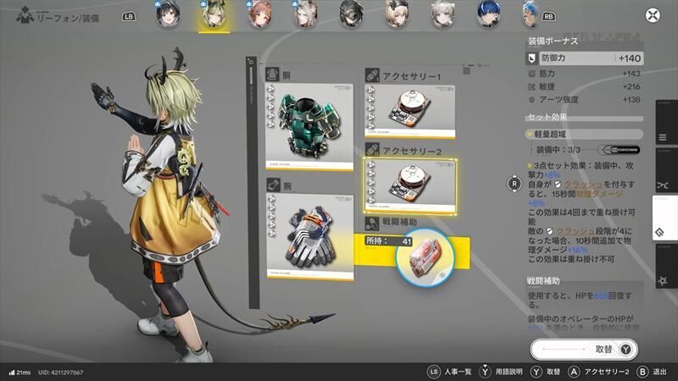Click the 戦闘補助 description heading

[543, 281]
